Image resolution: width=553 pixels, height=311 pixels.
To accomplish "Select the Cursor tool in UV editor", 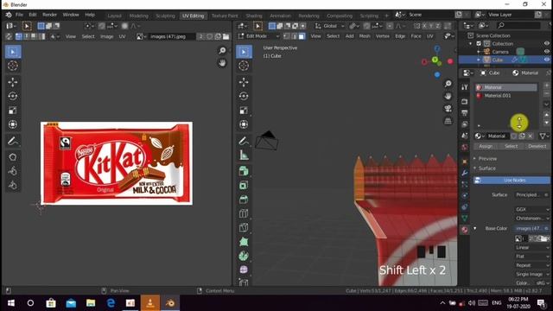I will click(x=13, y=66).
